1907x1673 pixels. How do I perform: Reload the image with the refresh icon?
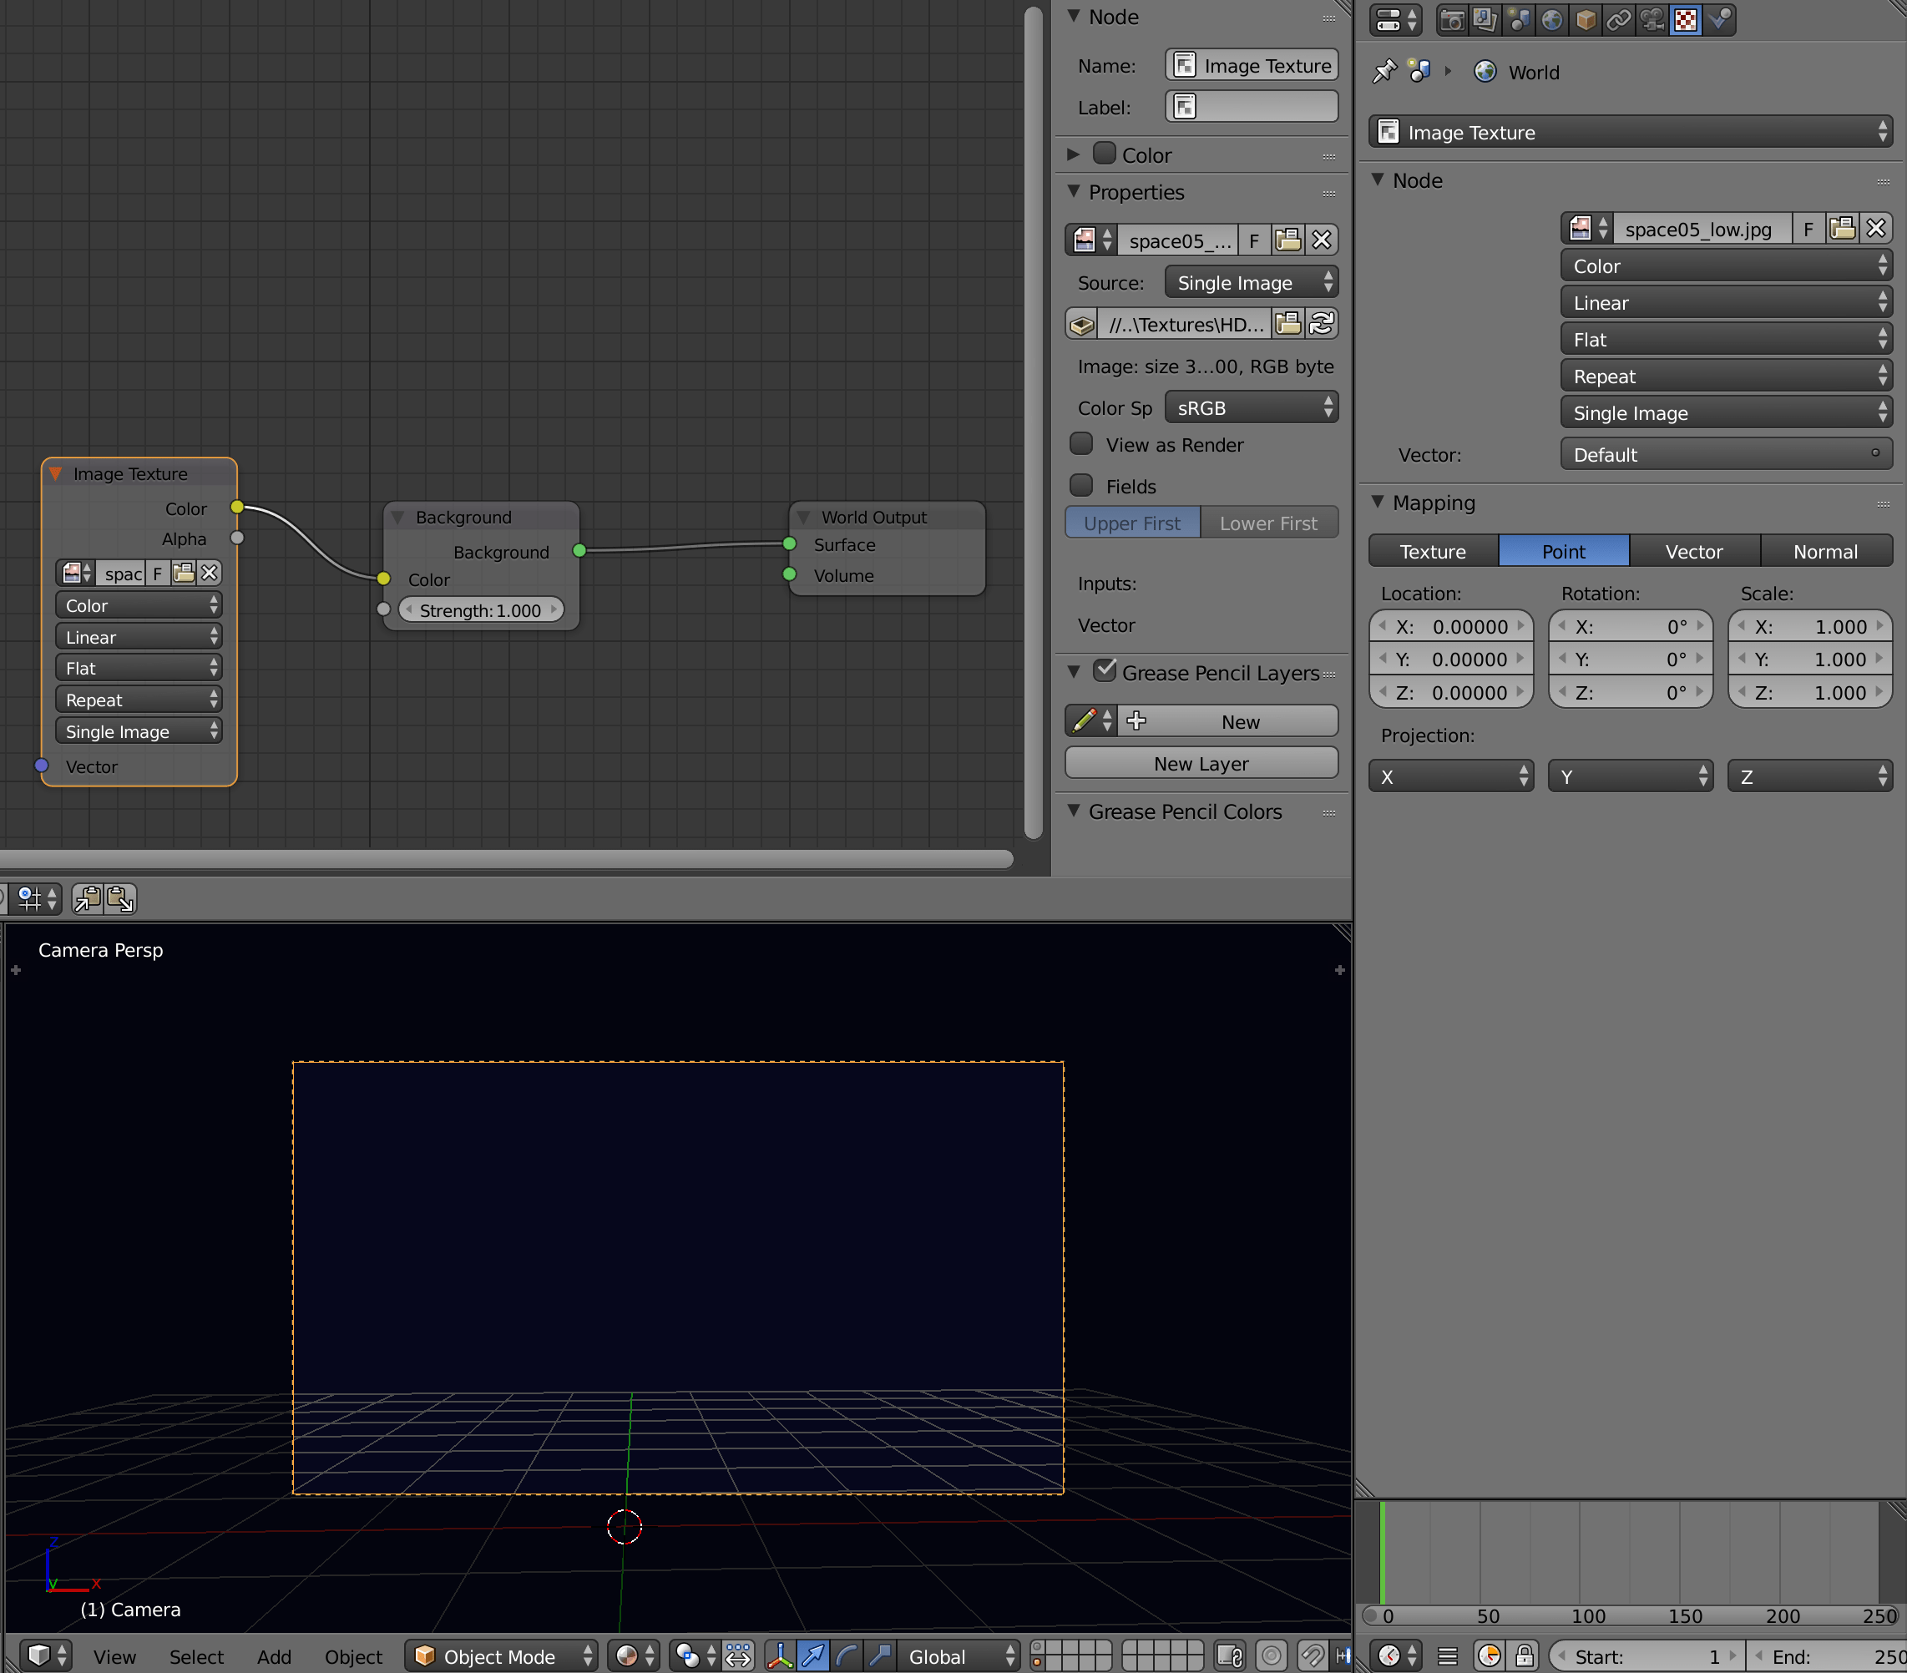click(1321, 324)
